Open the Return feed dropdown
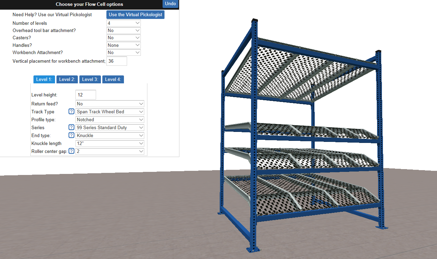Viewport: 437px width, 259px height. pyautogui.click(x=110, y=104)
